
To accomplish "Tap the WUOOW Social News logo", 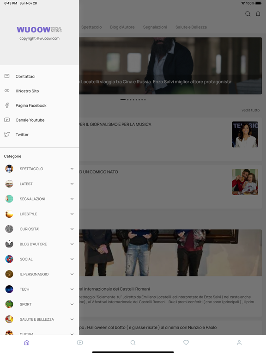I will coord(39,30).
